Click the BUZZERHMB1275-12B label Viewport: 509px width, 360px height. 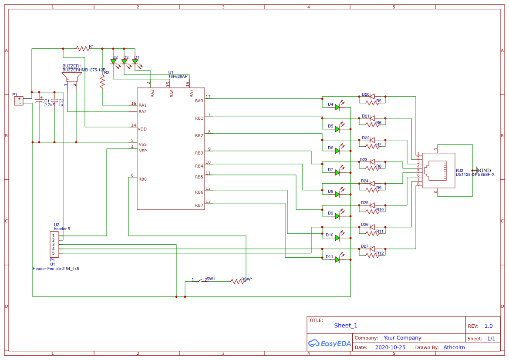point(84,70)
